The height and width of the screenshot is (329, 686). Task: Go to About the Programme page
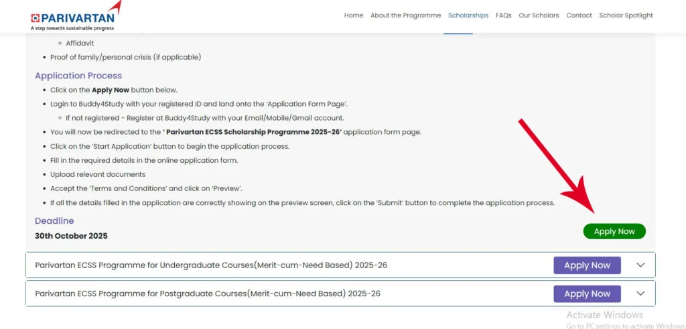click(405, 15)
